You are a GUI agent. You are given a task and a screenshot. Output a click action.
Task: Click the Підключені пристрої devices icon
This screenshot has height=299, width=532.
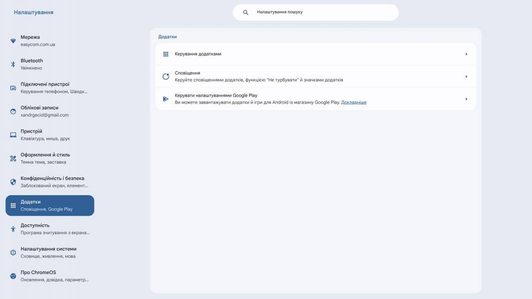13,88
